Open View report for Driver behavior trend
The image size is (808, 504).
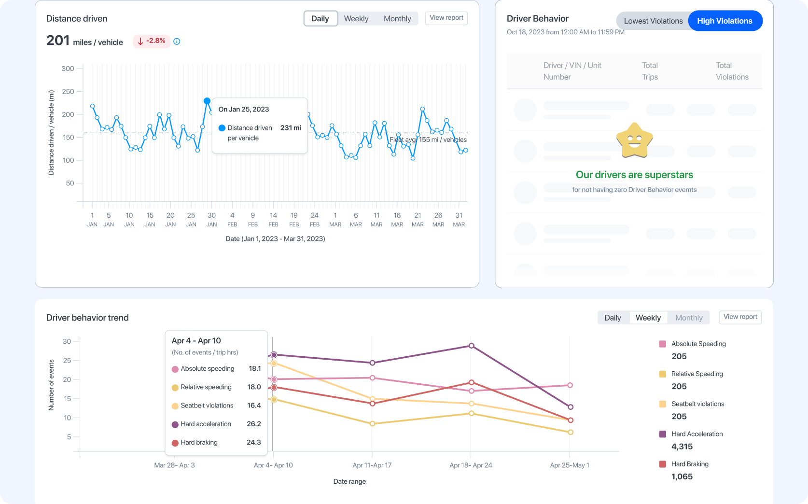[x=740, y=317]
